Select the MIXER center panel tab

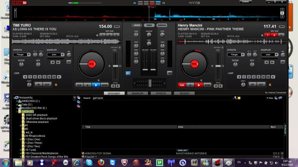137,25
